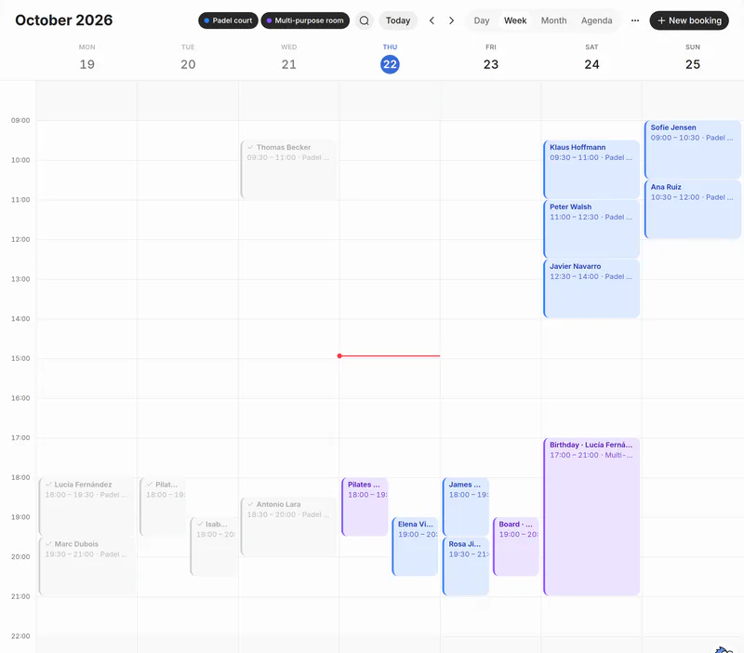This screenshot has height=653, width=744.
Task: Open the Birthday Lucía Fernández event
Action: 591,516
